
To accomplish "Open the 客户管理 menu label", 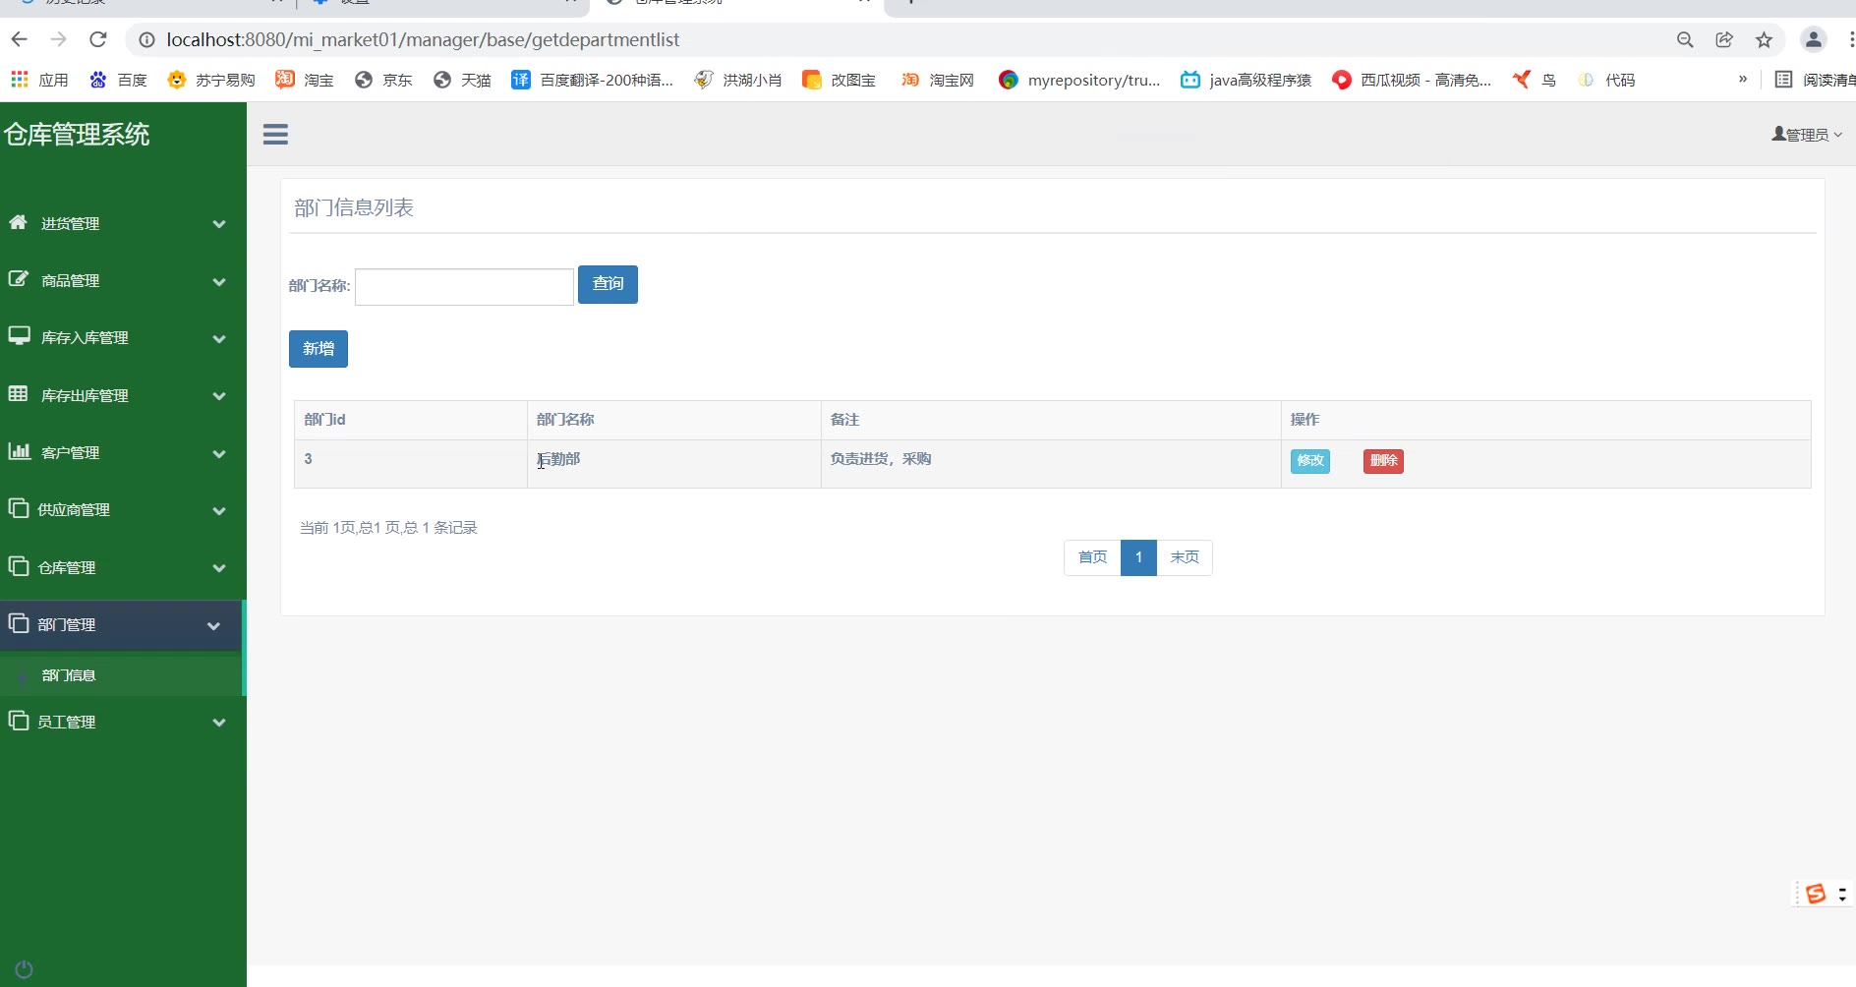I will pyautogui.click(x=70, y=452).
